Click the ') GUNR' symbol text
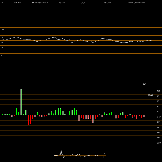The height and width of the screenshot is (162, 162). pyautogui.click(x=107, y=3)
